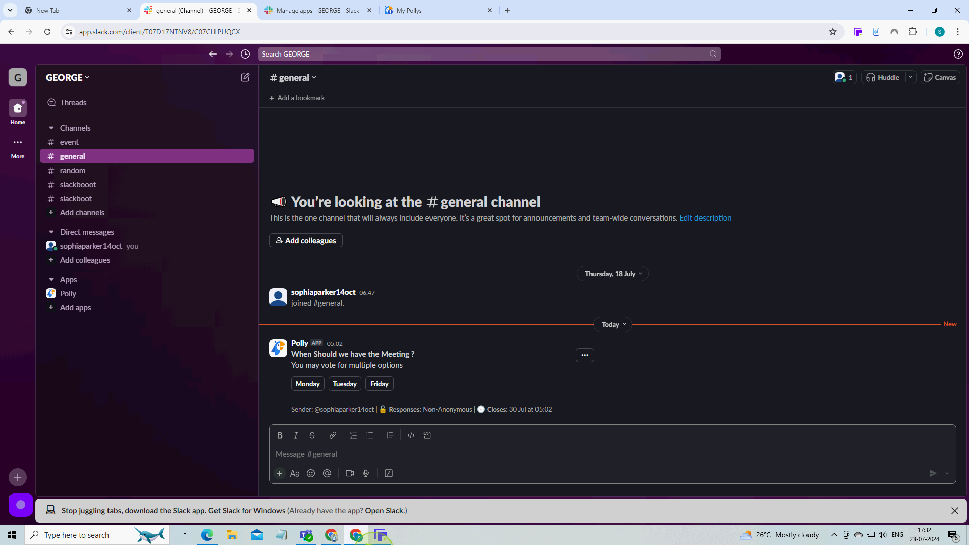Go back in Slack history

(213, 54)
